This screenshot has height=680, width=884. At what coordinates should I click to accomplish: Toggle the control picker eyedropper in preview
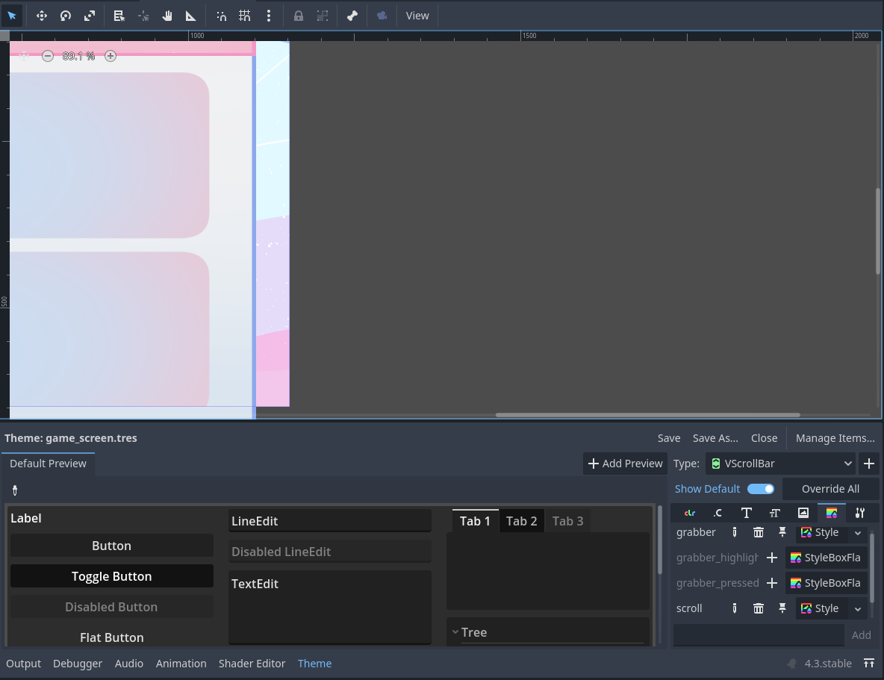pos(15,490)
